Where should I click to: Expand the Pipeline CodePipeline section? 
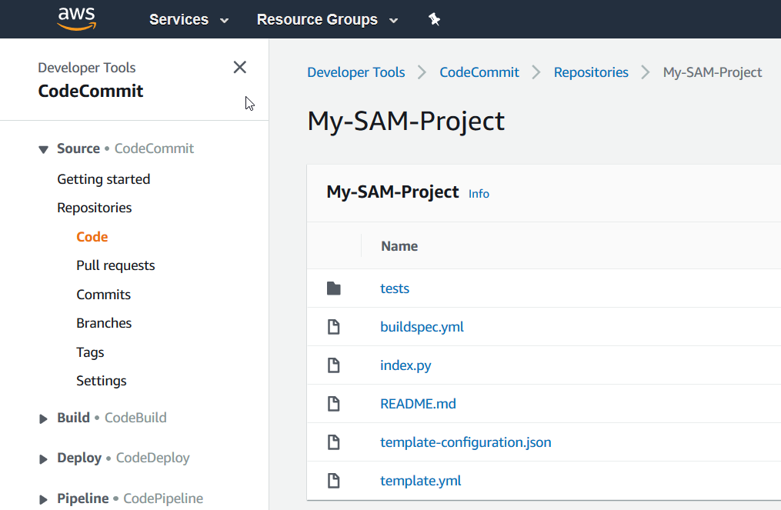coord(44,499)
